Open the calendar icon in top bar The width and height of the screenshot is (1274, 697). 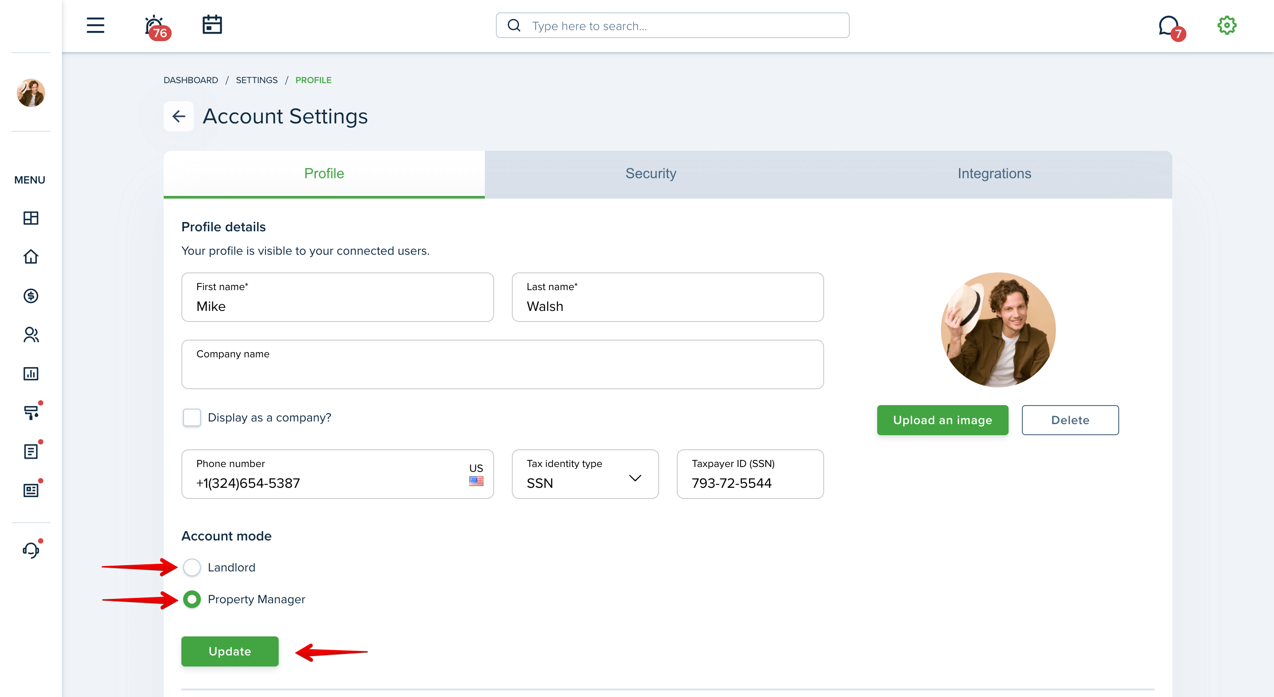pos(212,25)
